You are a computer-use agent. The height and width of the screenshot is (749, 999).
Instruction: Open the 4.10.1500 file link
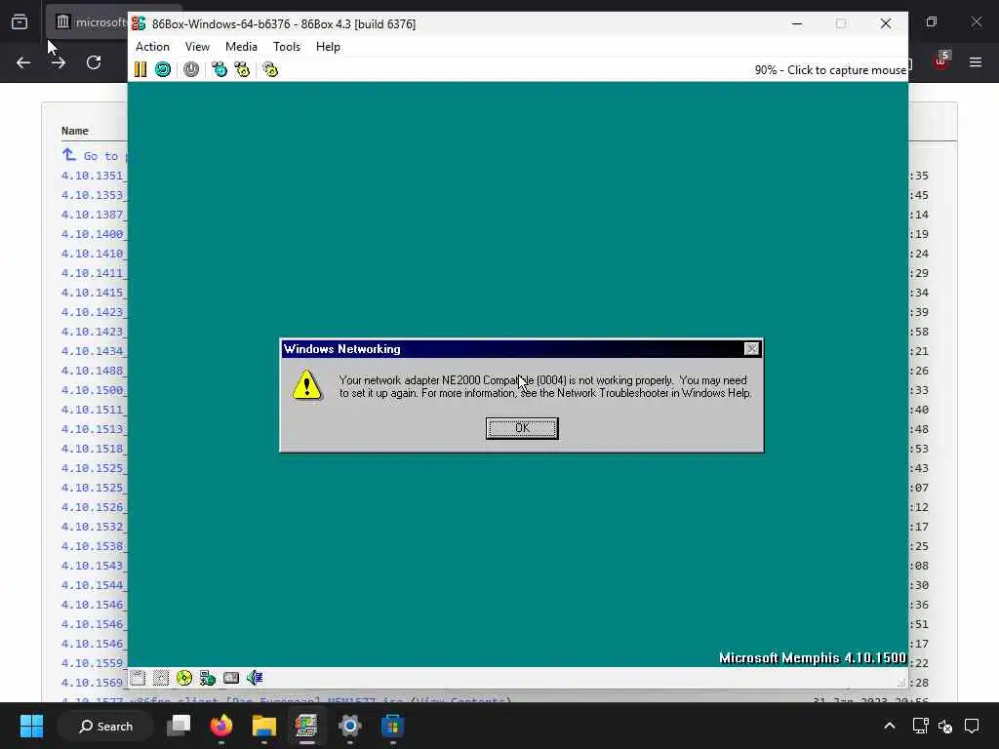(94, 390)
